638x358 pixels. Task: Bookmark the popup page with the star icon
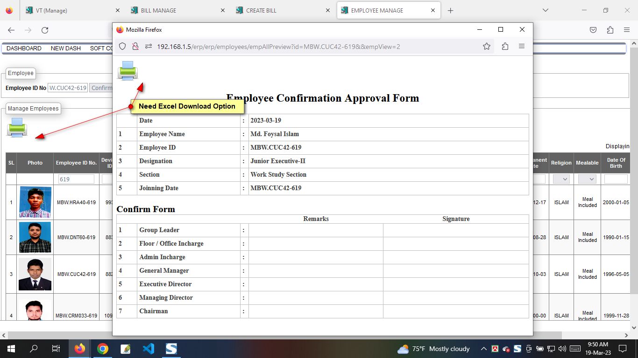(x=487, y=47)
